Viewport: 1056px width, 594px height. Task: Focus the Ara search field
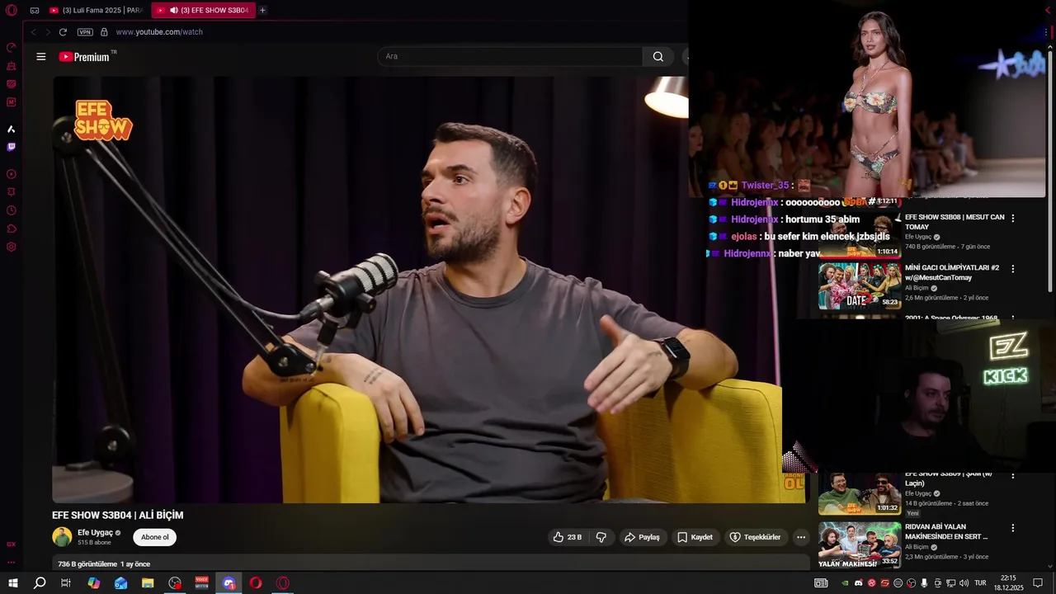pyautogui.click(x=510, y=56)
